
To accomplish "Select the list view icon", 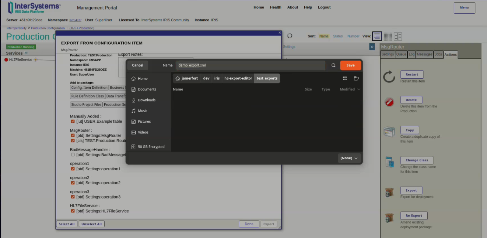I will tap(377, 36).
